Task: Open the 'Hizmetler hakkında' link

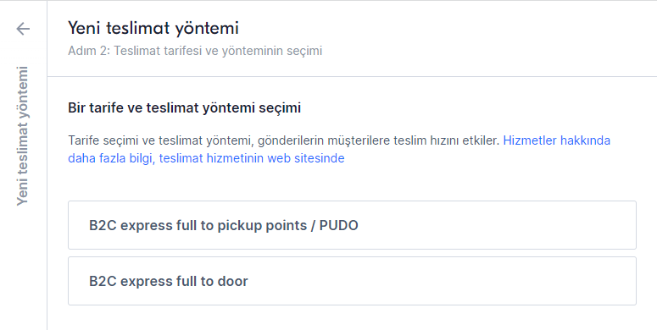Action: click(x=556, y=140)
